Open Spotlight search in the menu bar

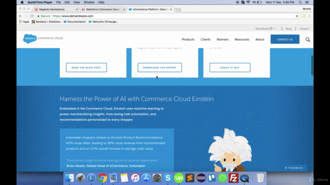[300, 2]
